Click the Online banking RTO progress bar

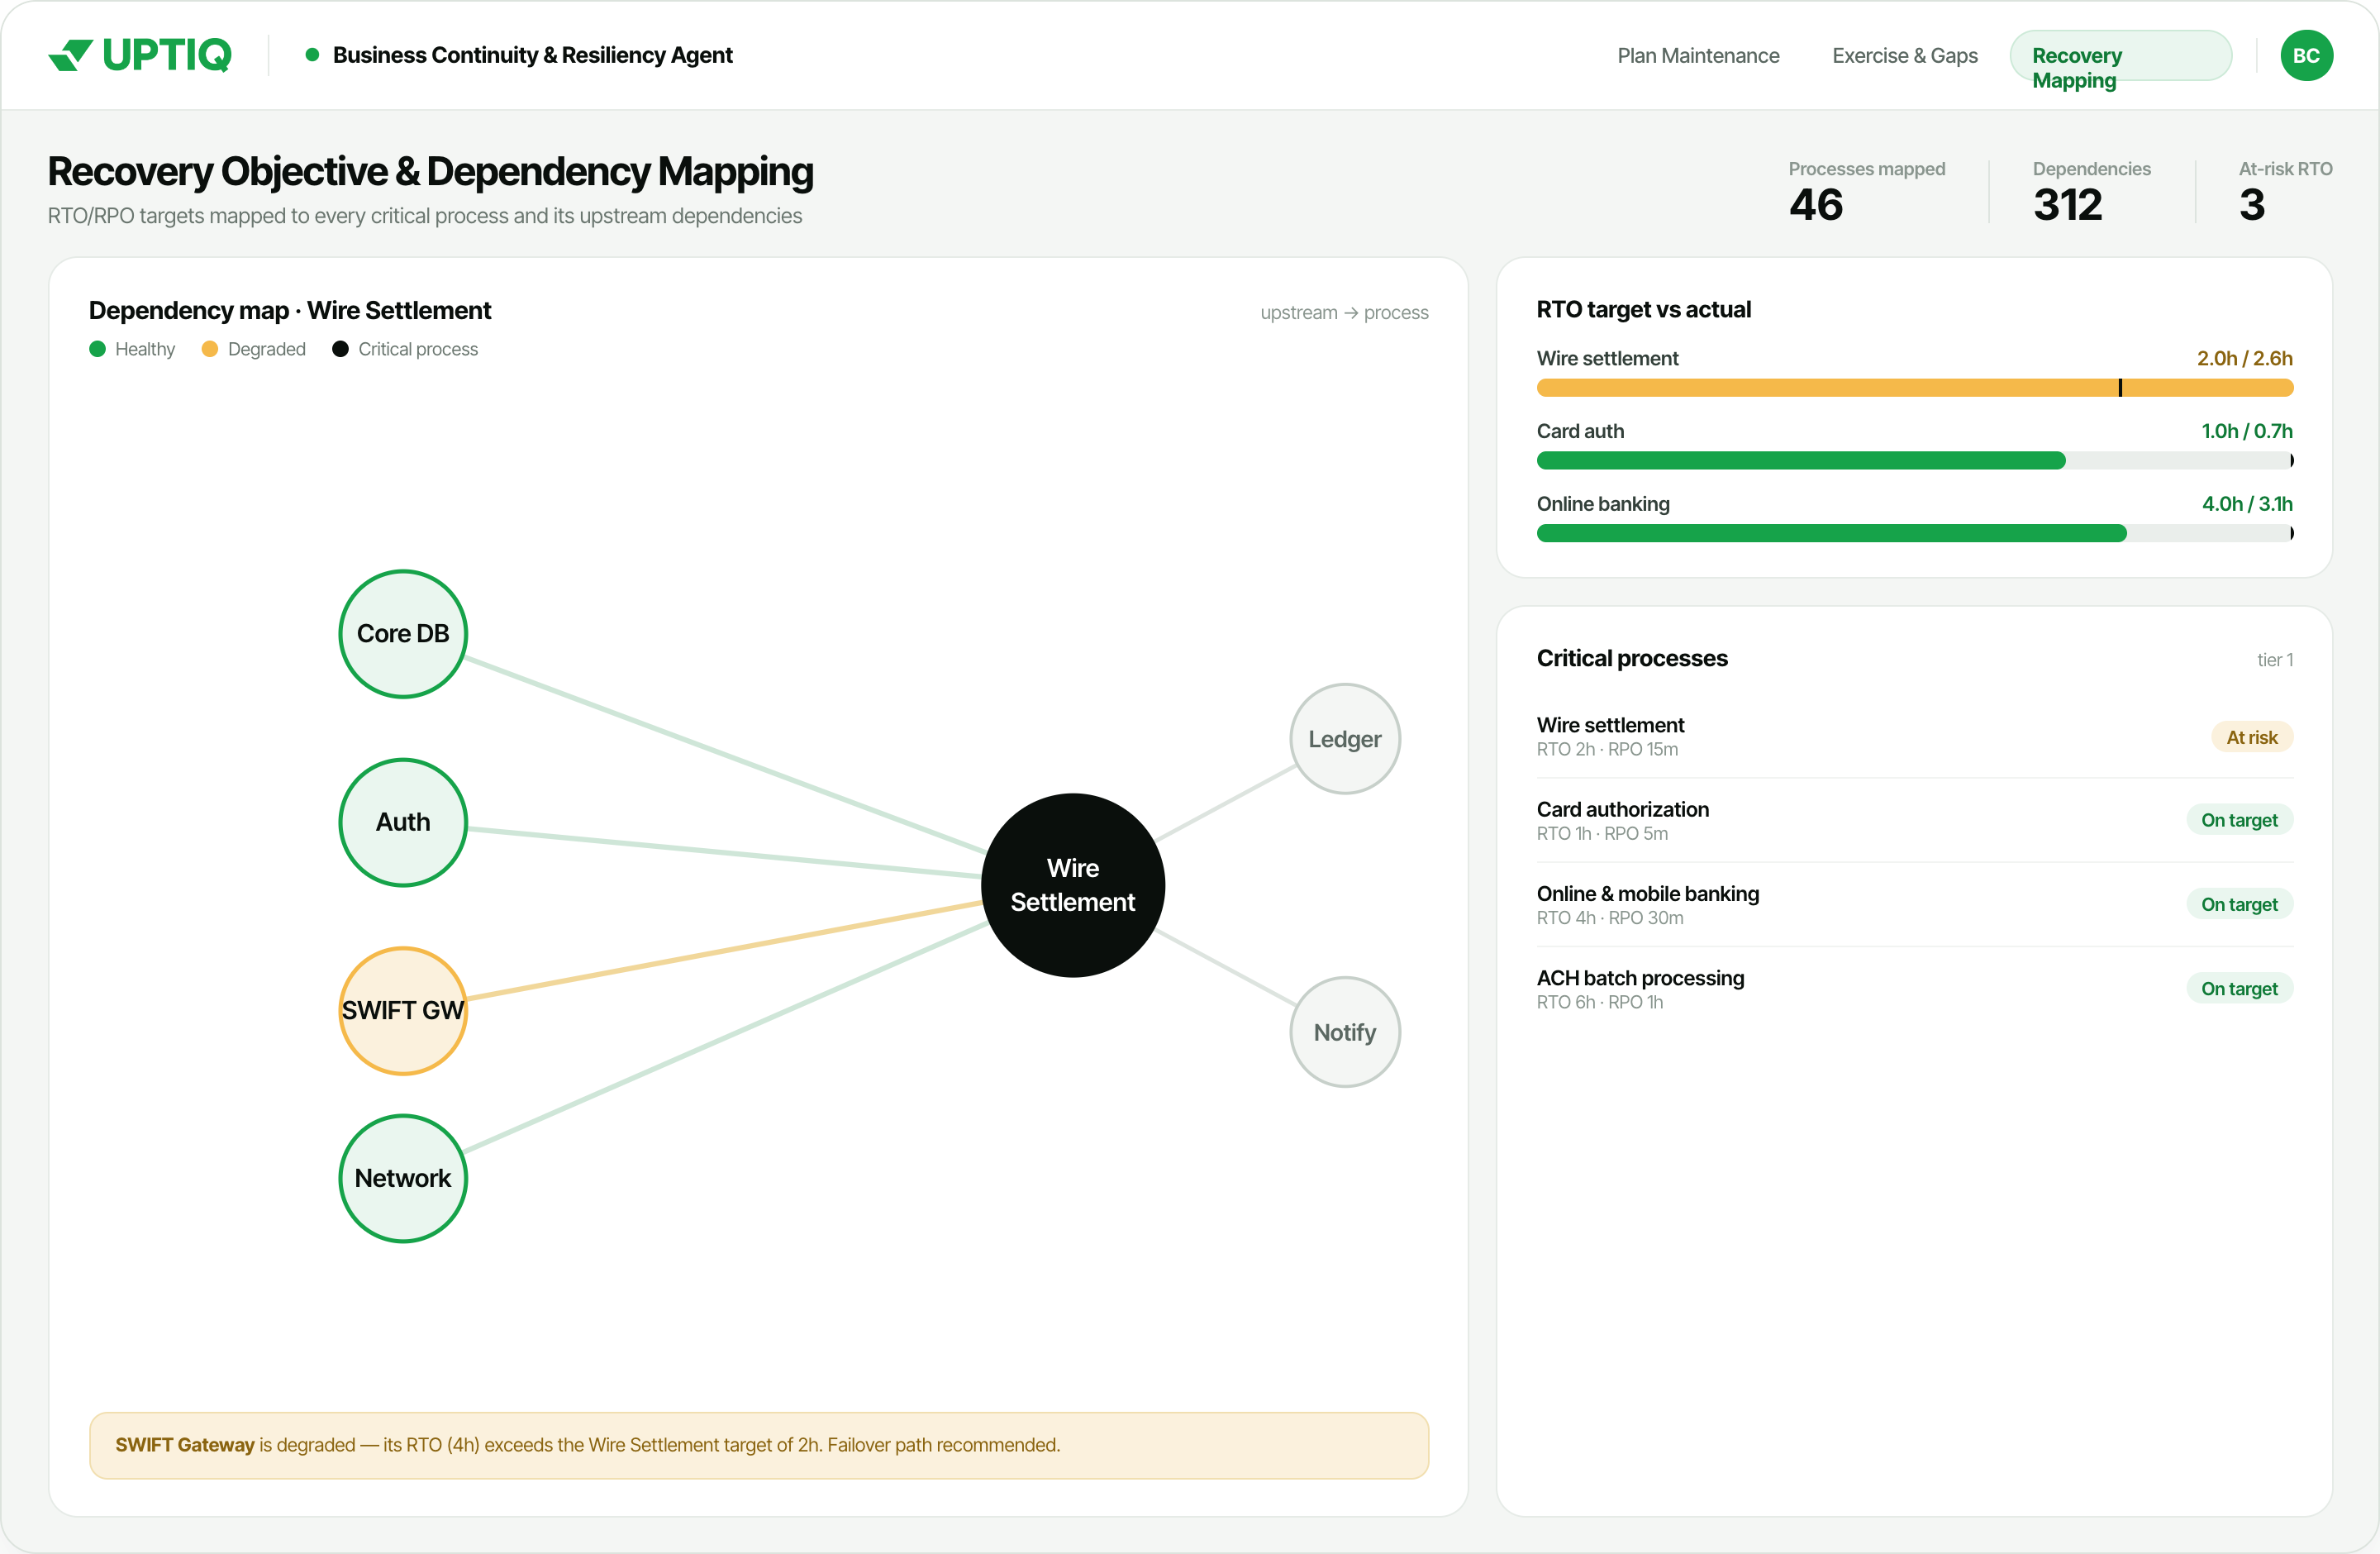(1914, 534)
